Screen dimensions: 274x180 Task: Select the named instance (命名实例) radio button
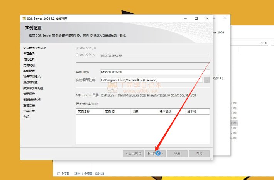tap(77, 55)
